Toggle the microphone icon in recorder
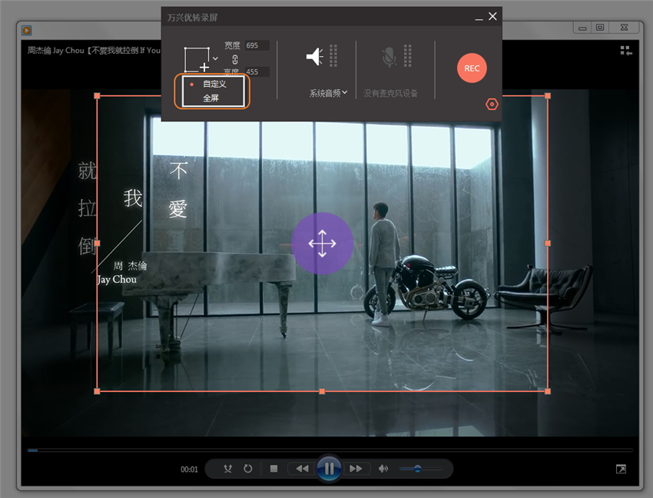Screen dimensions: 653x498 tap(389, 57)
